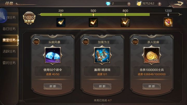Click the gauntlet reward icon in 加冕为王
This screenshot has width=187, height=105.
point(102,55)
